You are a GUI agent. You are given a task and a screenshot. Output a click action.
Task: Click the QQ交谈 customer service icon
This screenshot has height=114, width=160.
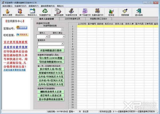click(22, 27)
